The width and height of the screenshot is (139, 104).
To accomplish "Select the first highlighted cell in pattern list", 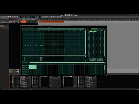I will pyautogui.click(x=91, y=31).
